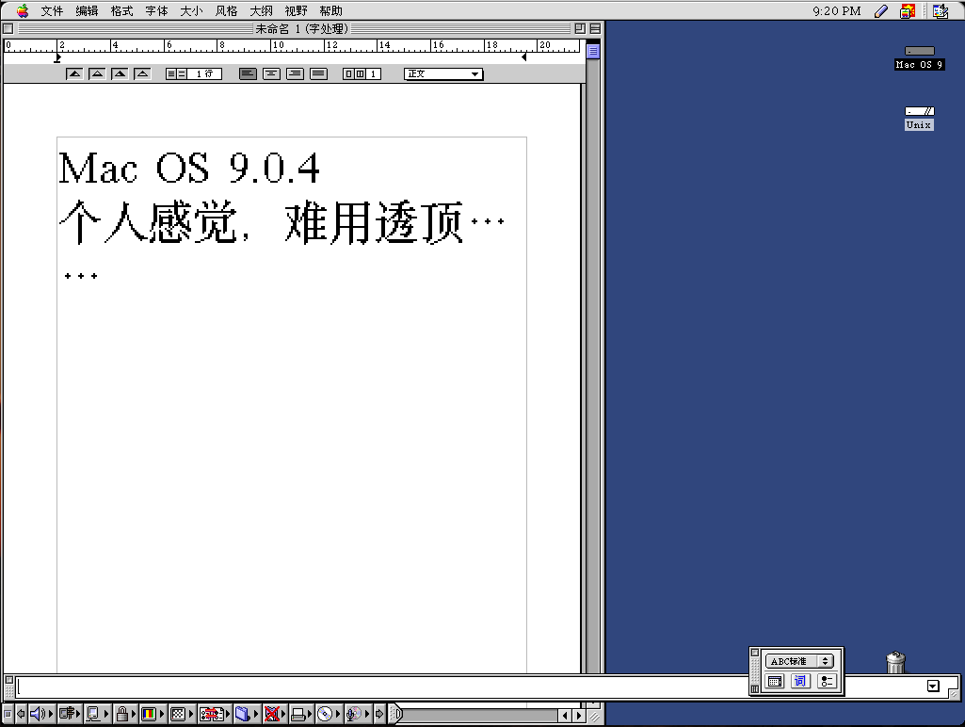Click the text line "Mac OS 9.0.4"
This screenshot has height=727, width=965.
[189, 168]
